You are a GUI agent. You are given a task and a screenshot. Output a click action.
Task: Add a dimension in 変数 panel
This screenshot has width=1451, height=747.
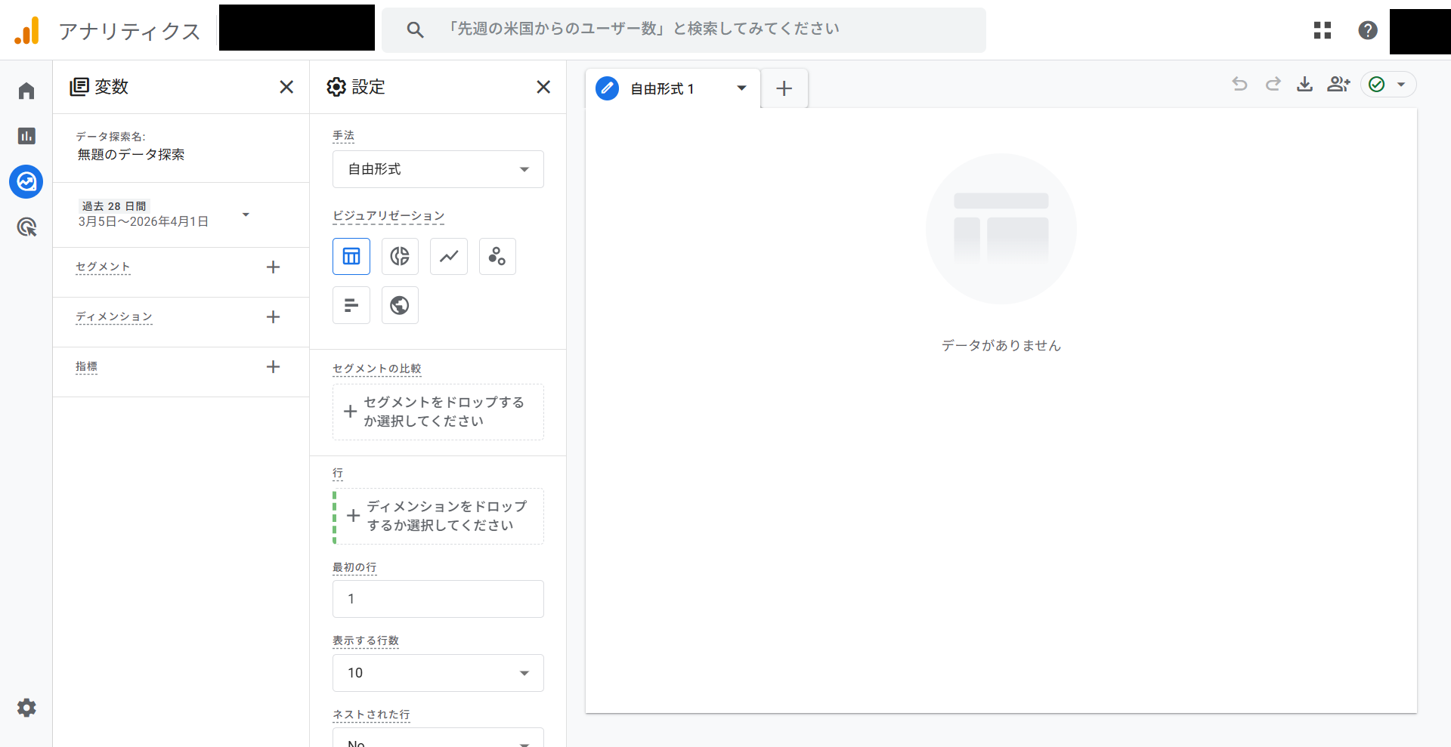[x=273, y=317]
